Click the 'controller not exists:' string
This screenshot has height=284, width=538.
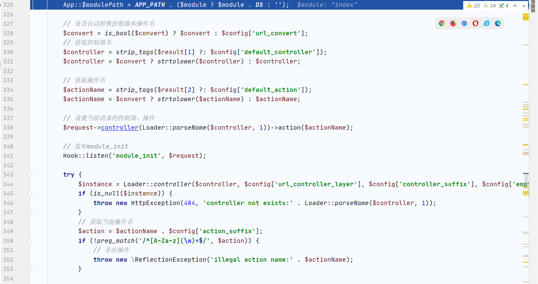(248, 203)
